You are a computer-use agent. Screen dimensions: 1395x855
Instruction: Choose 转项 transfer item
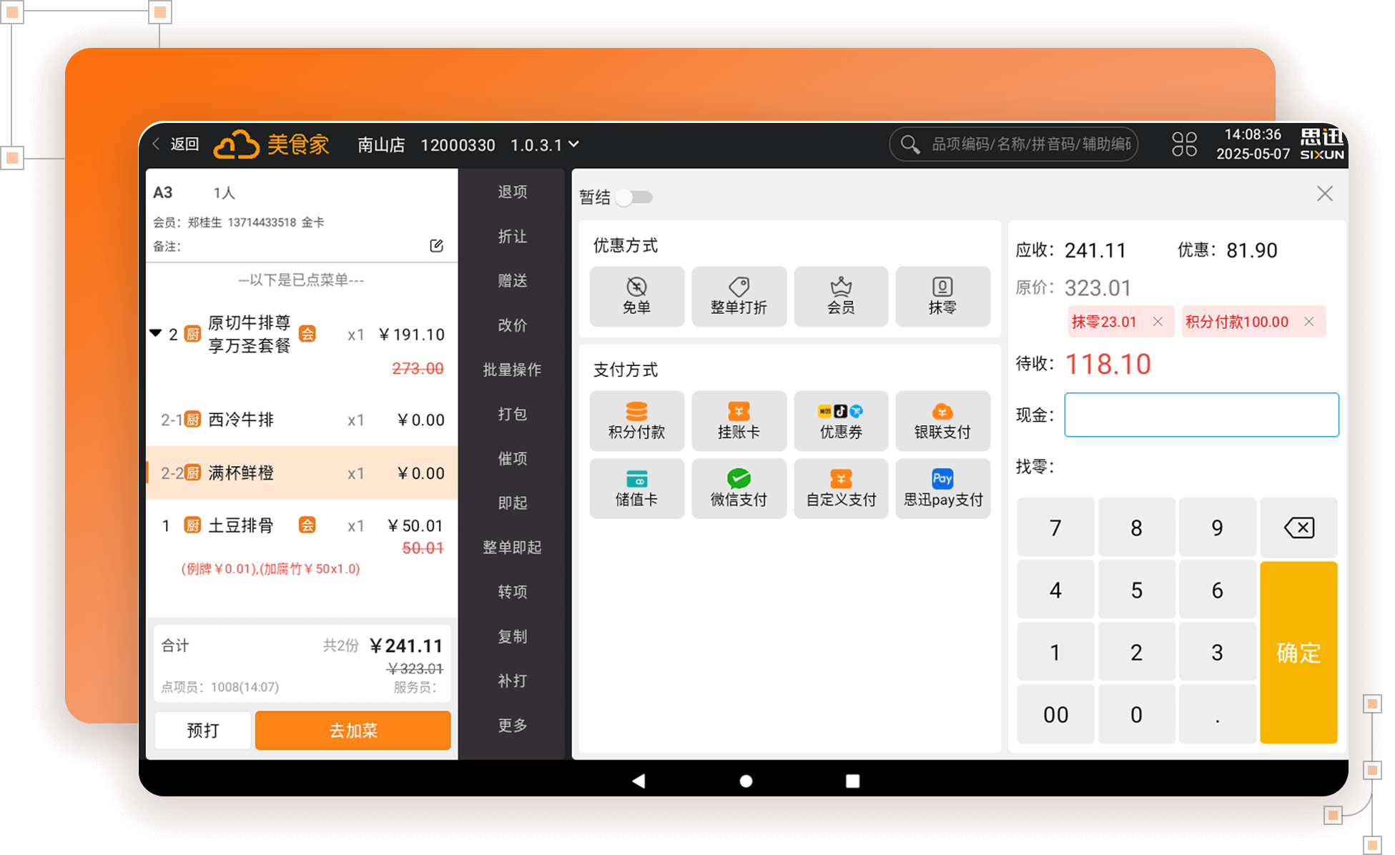tap(512, 592)
